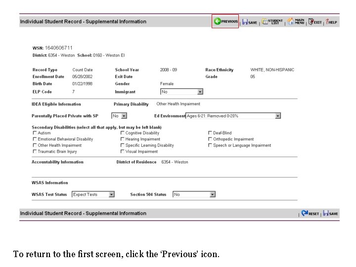
Task: Check Hearing Impairment checkbox
Action: pyautogui.click(x=123, y=139)
